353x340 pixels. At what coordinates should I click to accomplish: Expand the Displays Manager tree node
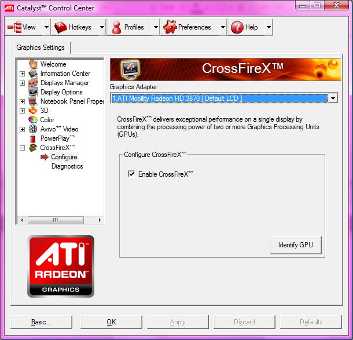pyautogui.click(x=22, y=83)
